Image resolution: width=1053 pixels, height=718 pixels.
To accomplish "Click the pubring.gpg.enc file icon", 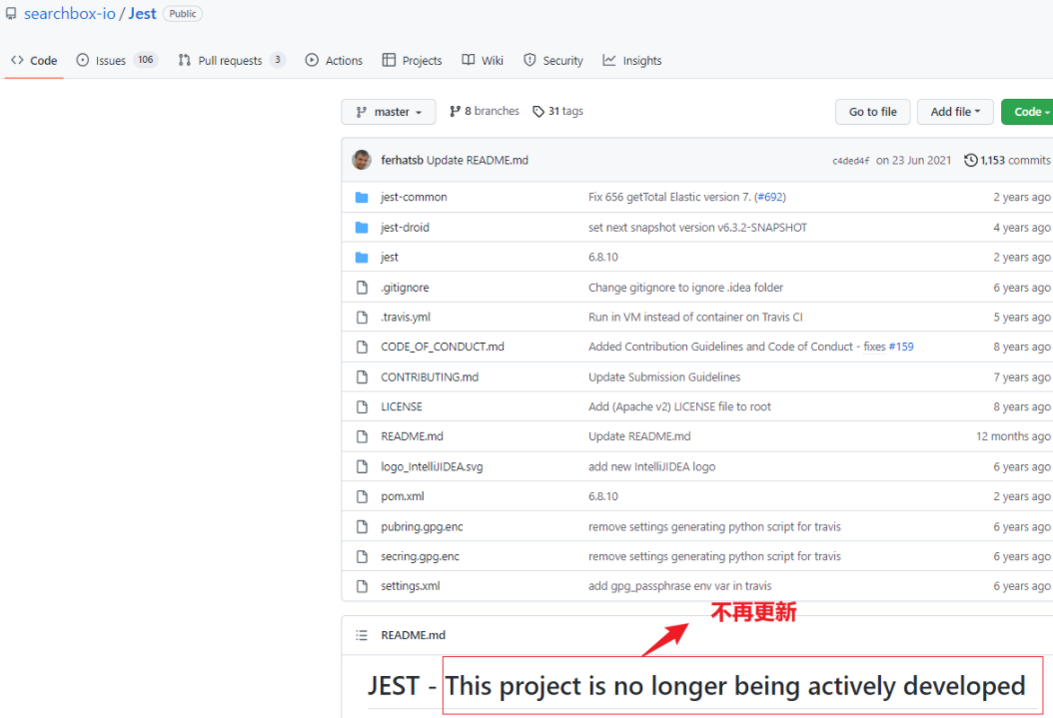I will (x=362, y=526).
